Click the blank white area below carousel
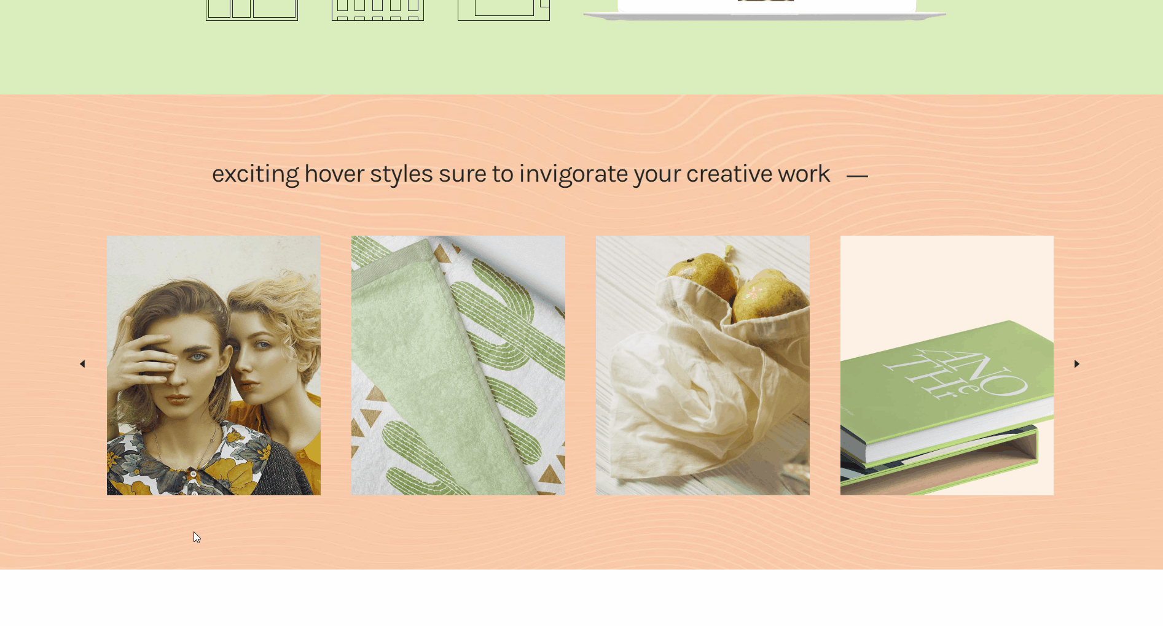The height and width of the screenshot is (626, 1163). click(x=581, y=598)
